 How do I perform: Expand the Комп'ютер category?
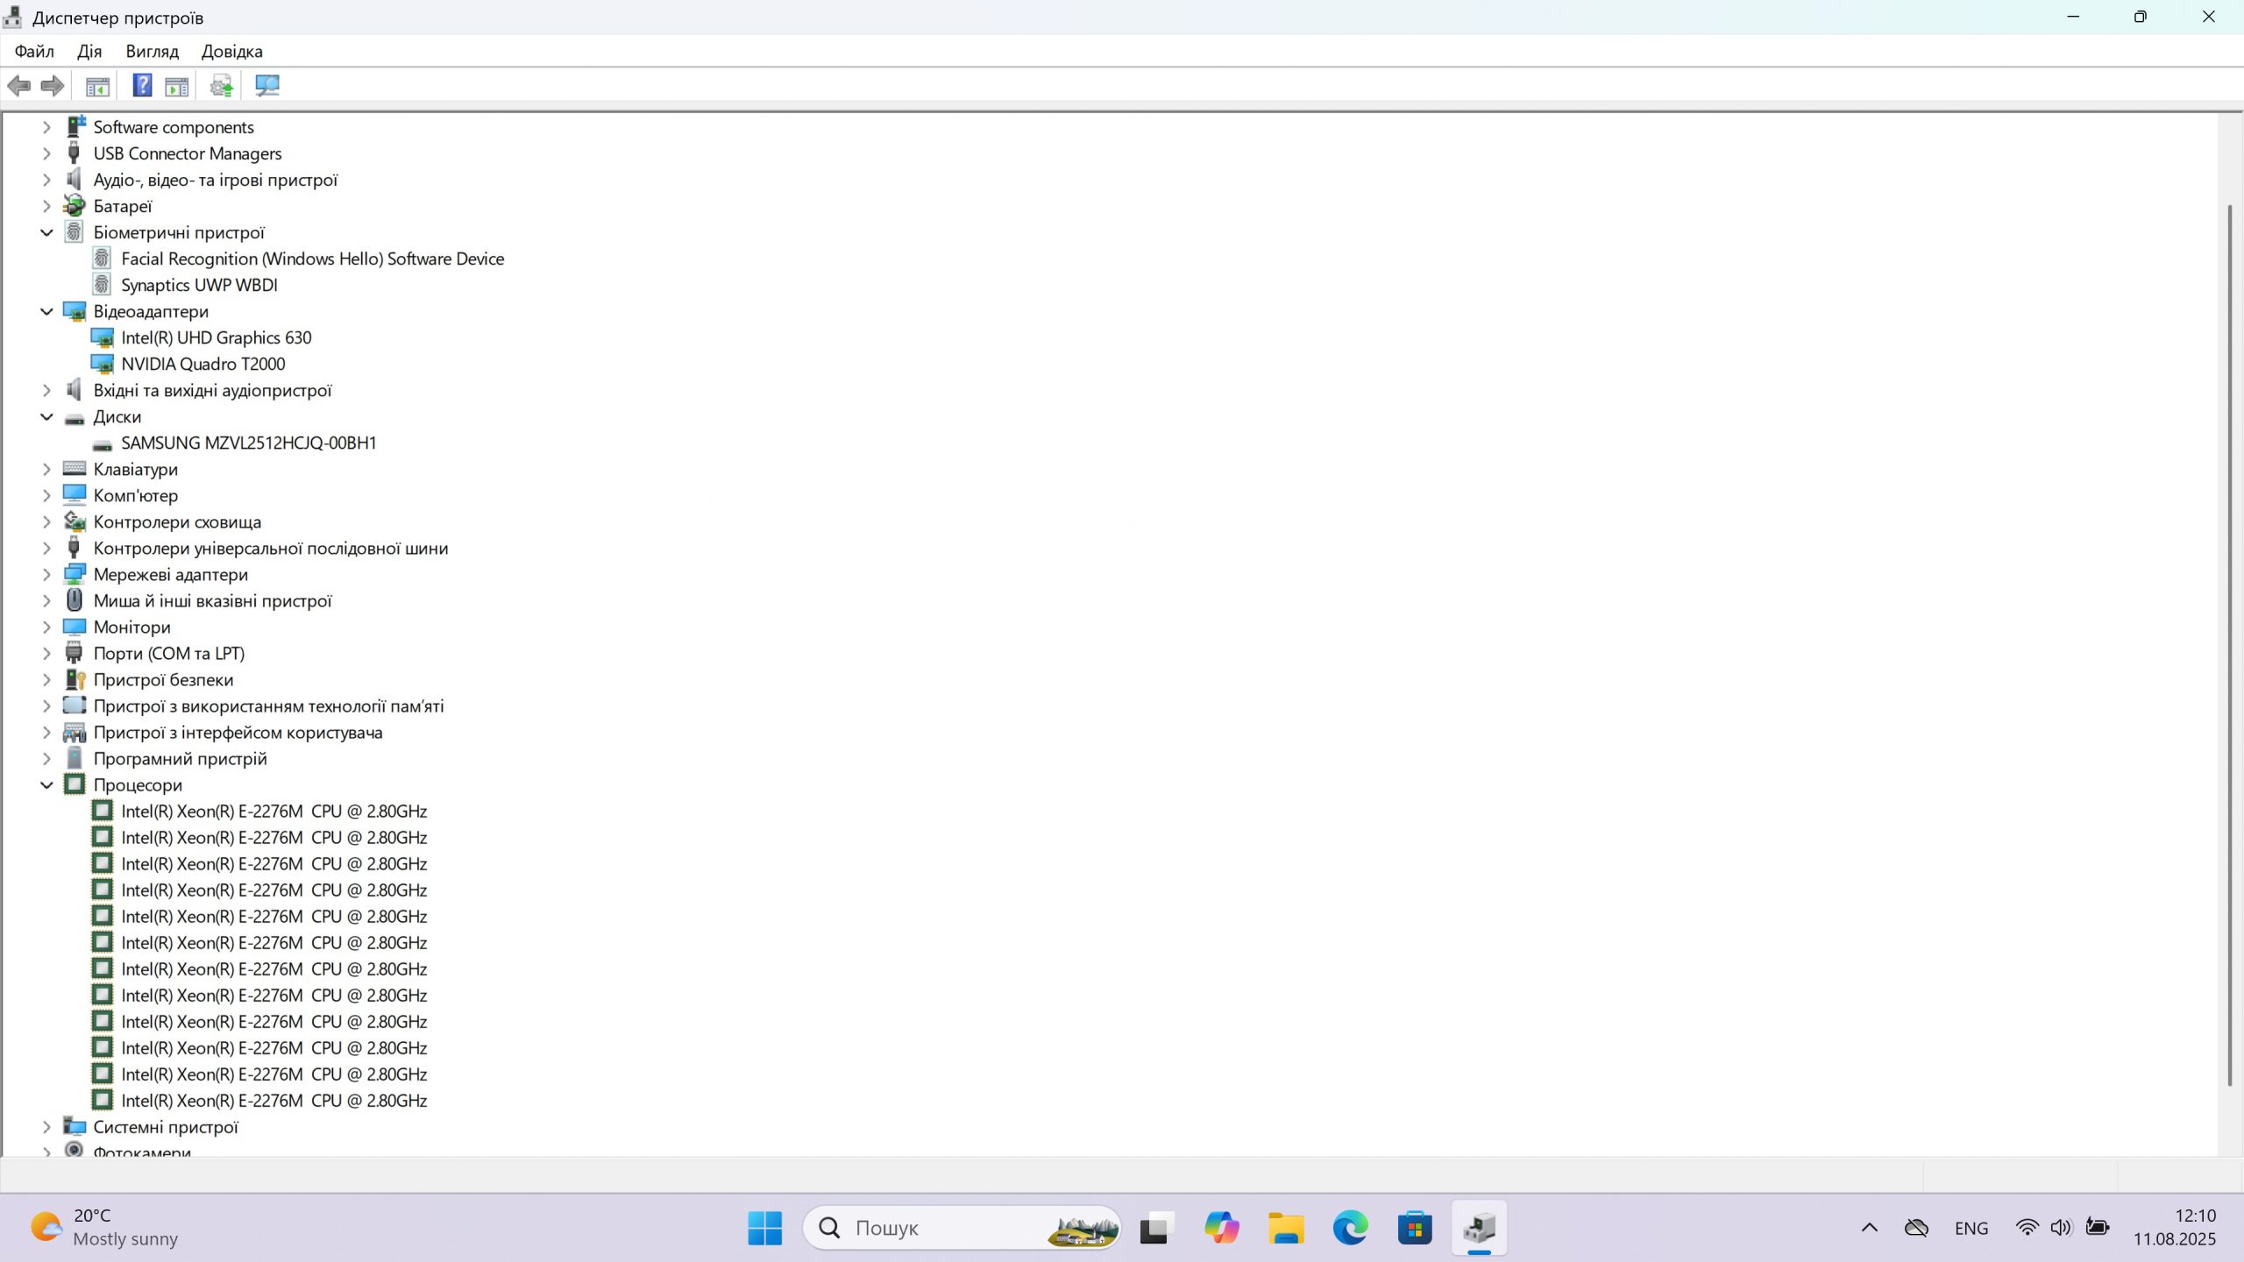46,495
